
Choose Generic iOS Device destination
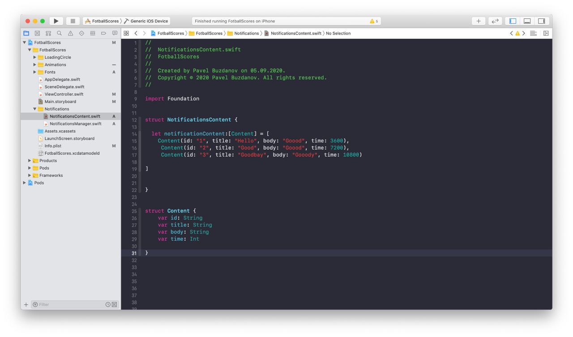[x=146, y=21]
